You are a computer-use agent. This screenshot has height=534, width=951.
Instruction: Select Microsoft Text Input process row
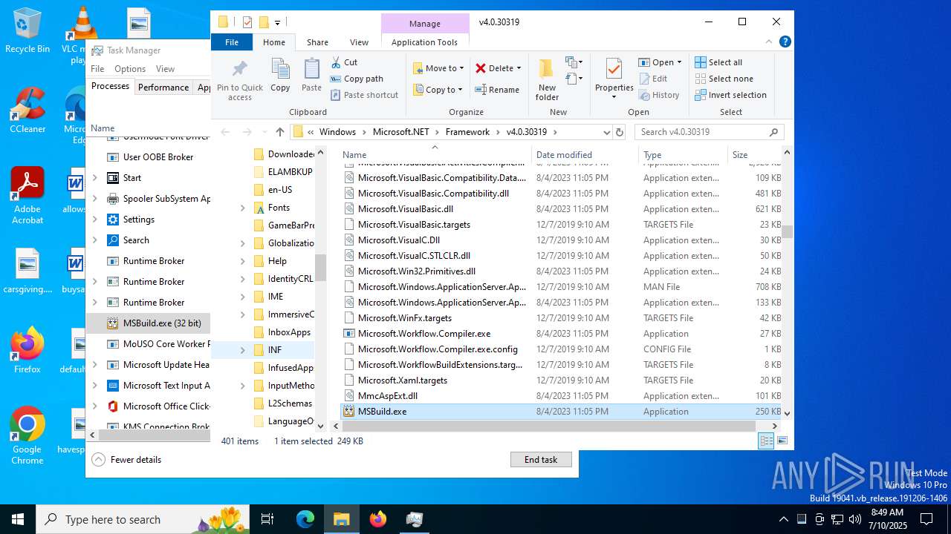(149, 386)
